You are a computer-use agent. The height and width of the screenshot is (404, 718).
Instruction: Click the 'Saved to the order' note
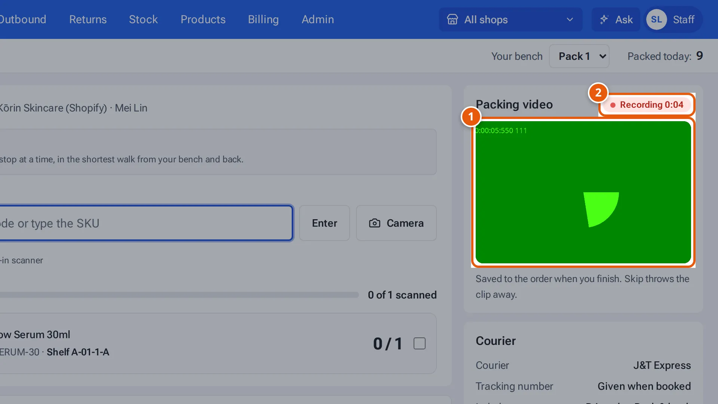coord(582,287)
